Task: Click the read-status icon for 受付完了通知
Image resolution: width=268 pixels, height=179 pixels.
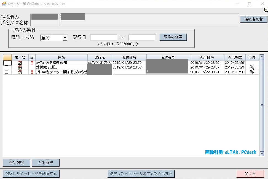Action: click(20, 67)
